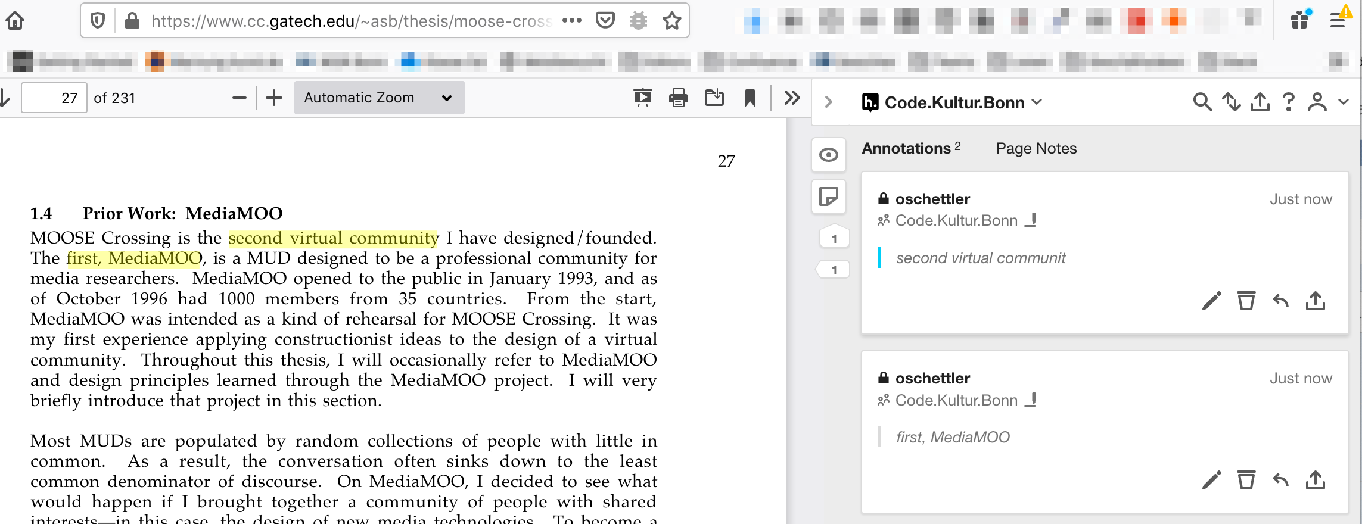The height and width of the screenshot is (524, 1362).
Task: Collapse the Hypothesis sidebar with chevron
Action: coord(828,102)
